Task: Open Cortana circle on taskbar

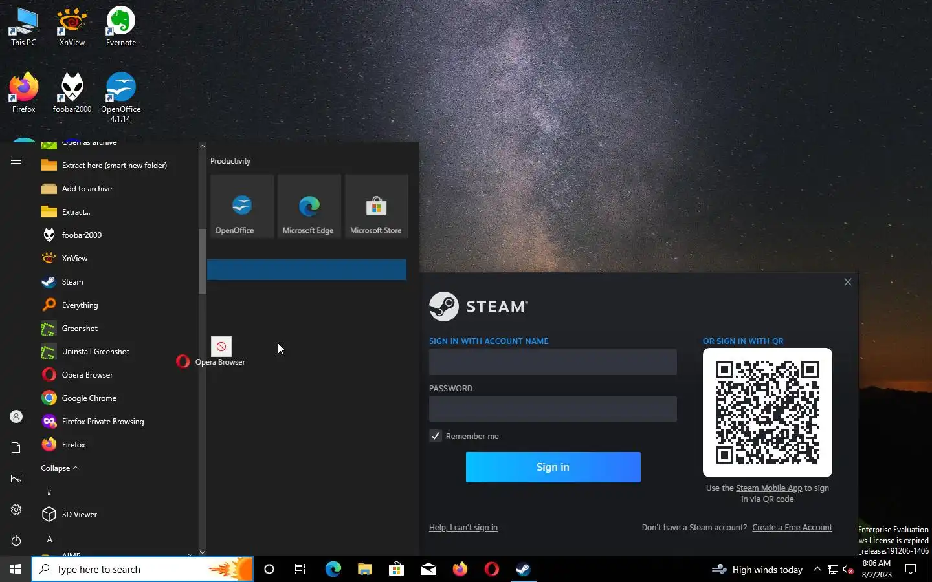Action: tap(269, 570)
